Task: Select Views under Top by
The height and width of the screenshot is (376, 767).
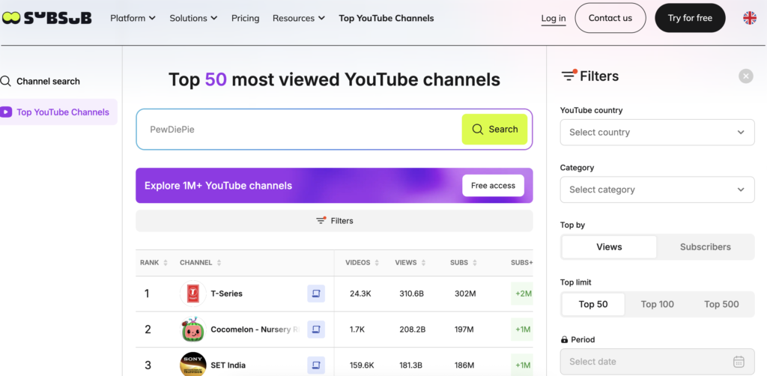Action: click(609, 247)
